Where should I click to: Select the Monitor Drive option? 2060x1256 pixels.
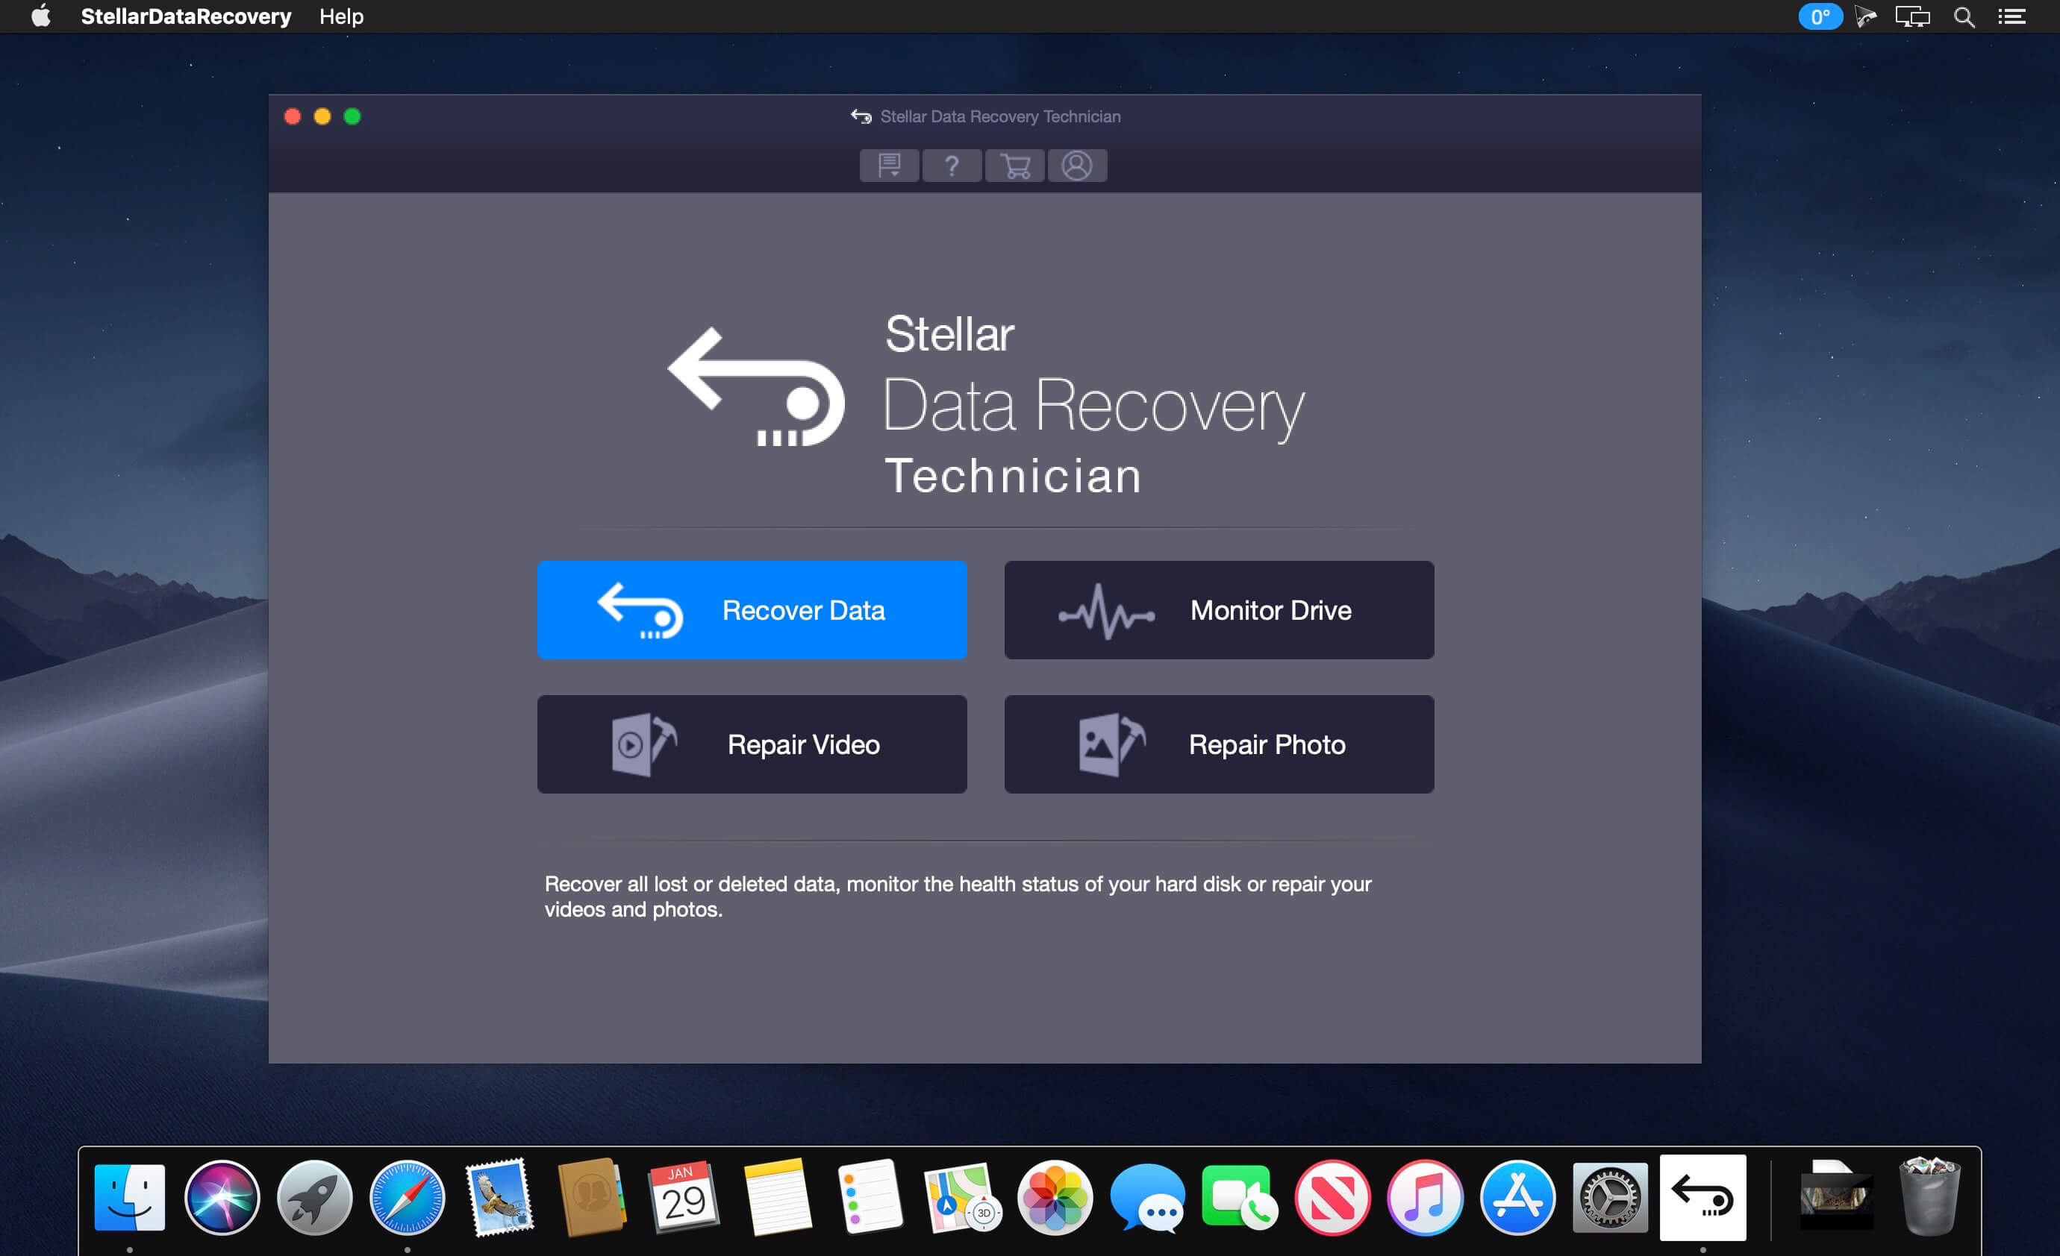pyautogui.click(x=1217, y=609)
